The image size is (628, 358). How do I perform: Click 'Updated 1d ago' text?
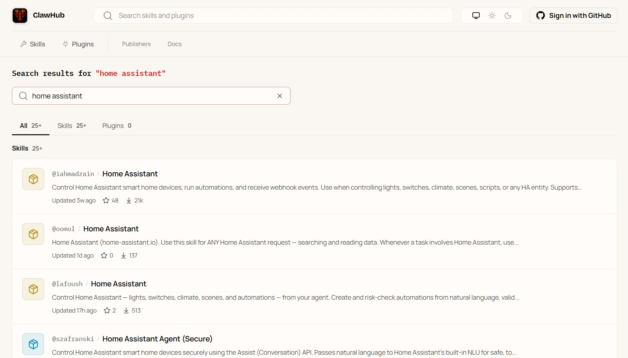click(73, 255)
